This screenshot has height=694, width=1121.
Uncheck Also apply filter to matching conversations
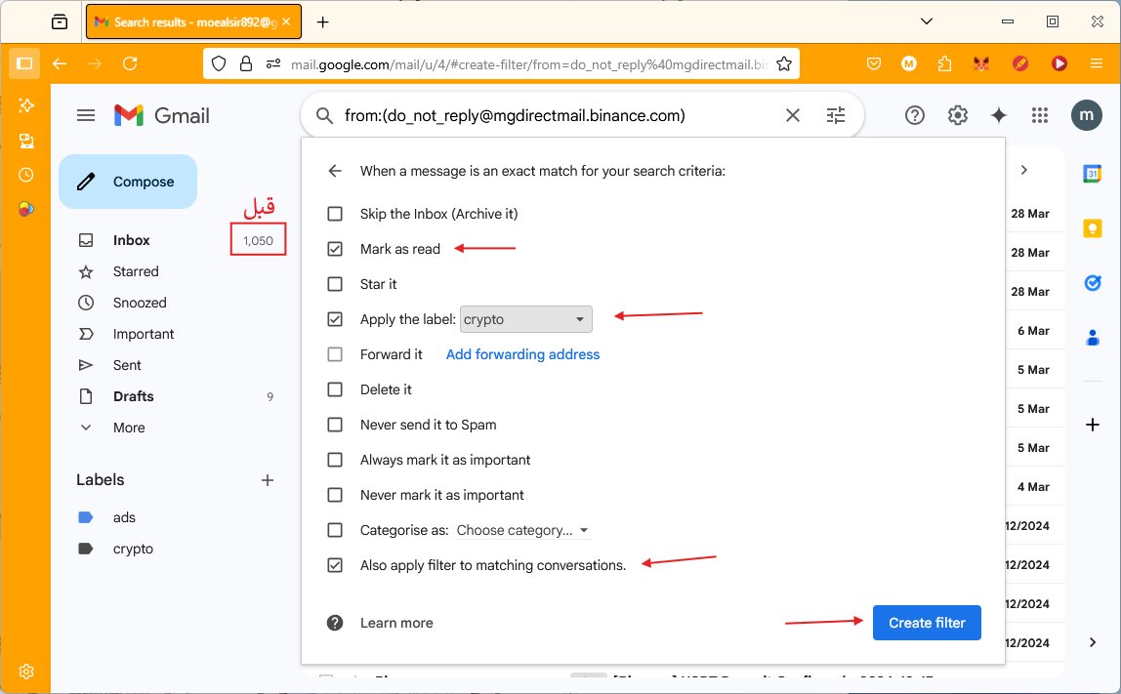pos(335,565)
